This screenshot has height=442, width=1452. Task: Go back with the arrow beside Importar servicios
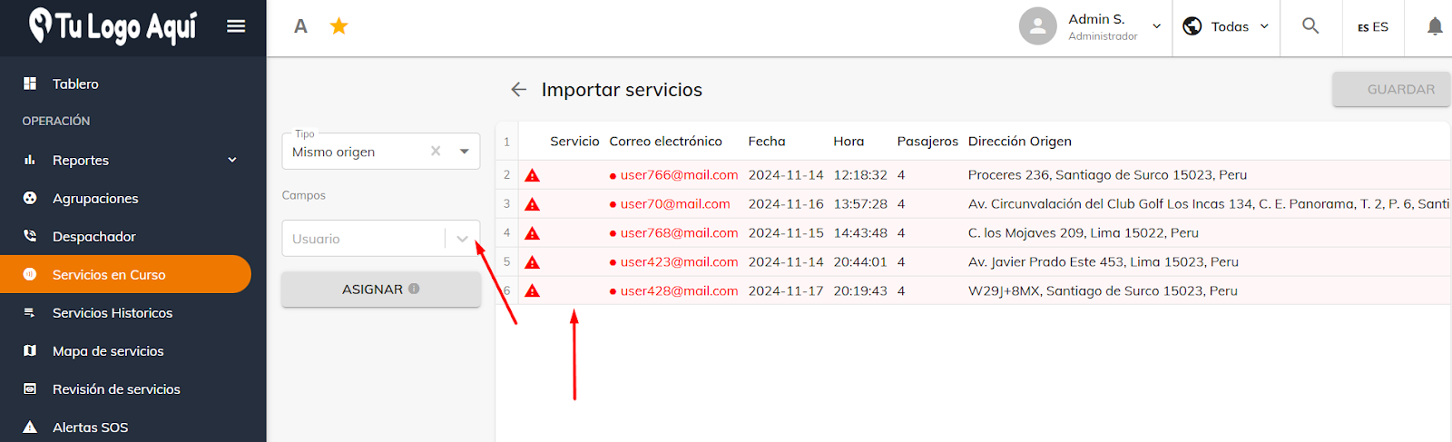pyautogui.click(x=518, y=89)
